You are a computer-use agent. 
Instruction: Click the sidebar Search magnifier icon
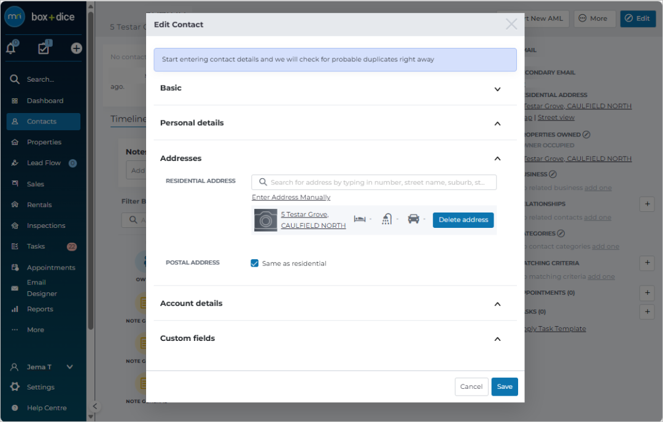[15, 79]
